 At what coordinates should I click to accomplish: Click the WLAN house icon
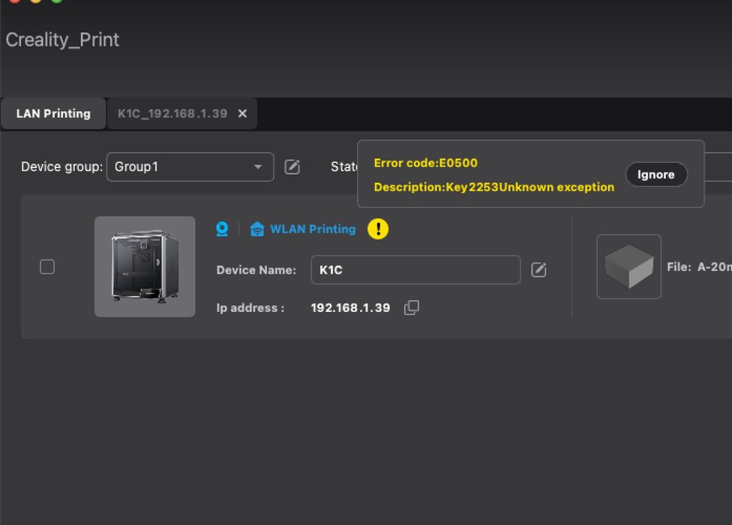257,229
